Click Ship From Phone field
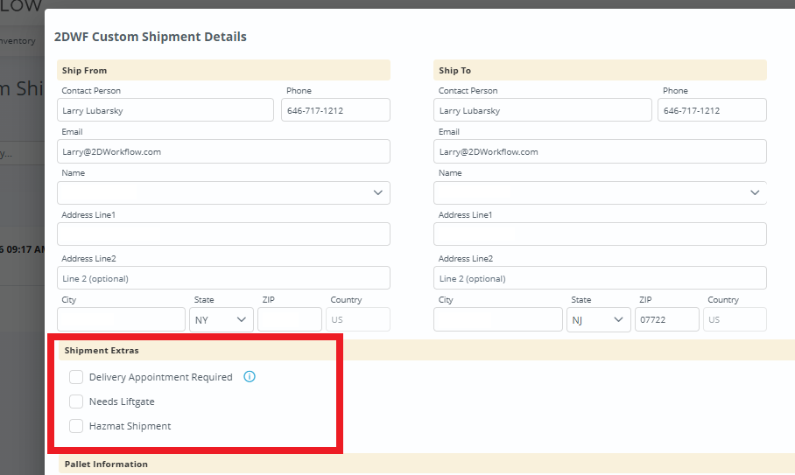The width and height of the screenshot is (795, 475). 335,110
